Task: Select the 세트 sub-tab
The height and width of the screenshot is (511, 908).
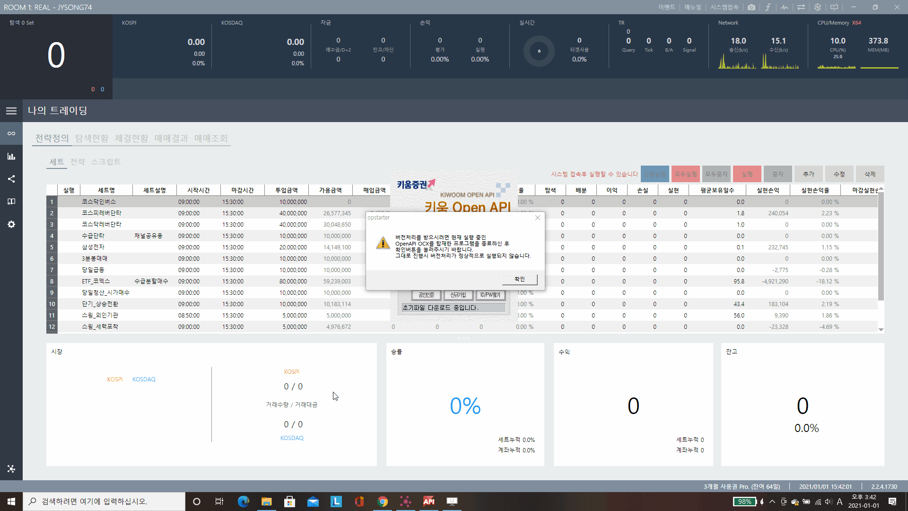Action: click(57, 162)
